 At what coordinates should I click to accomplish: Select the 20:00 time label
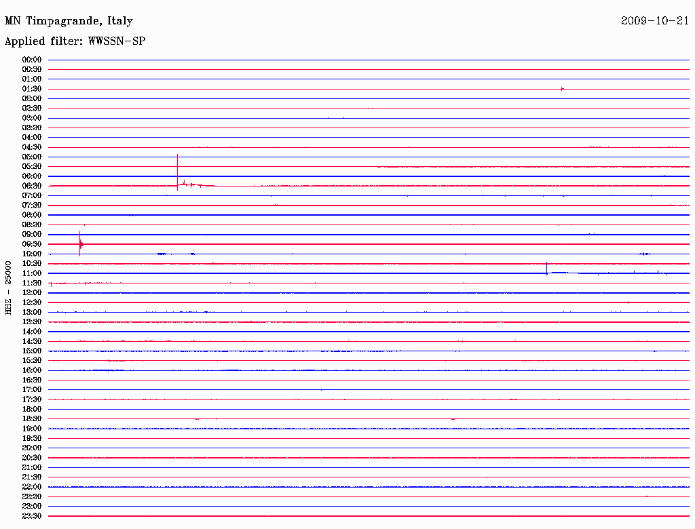pyautogui.click(x=32, y=448)
